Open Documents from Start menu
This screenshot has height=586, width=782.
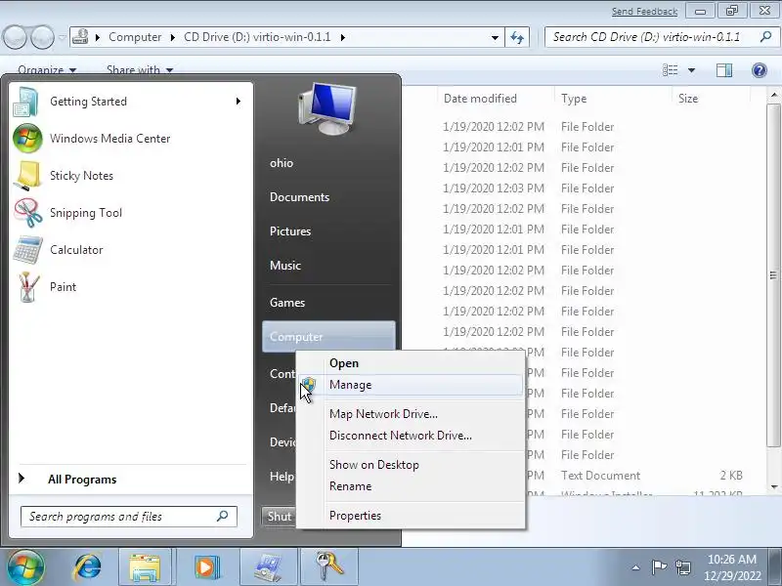pos(299,197)
